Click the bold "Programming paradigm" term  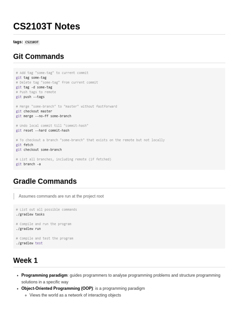point(44,275)
